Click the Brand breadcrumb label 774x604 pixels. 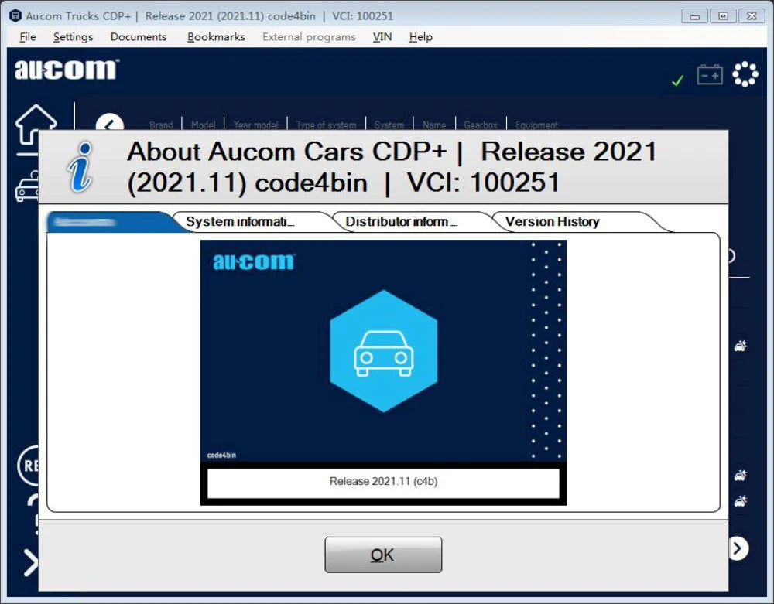point(161,125)
